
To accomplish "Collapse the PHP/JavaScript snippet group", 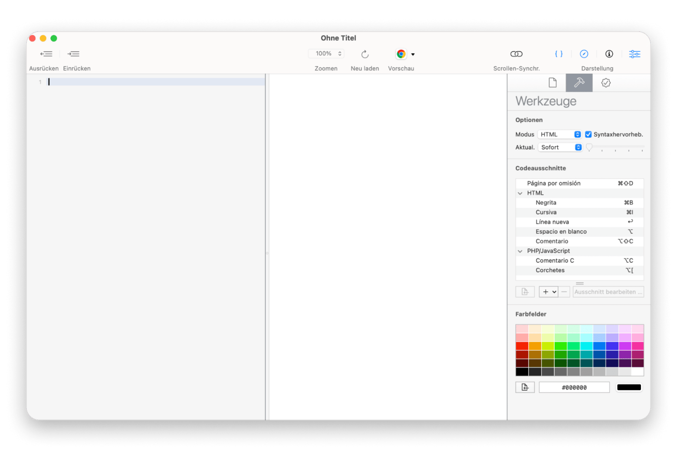I will pyautogui.click(x=520, y=251).
